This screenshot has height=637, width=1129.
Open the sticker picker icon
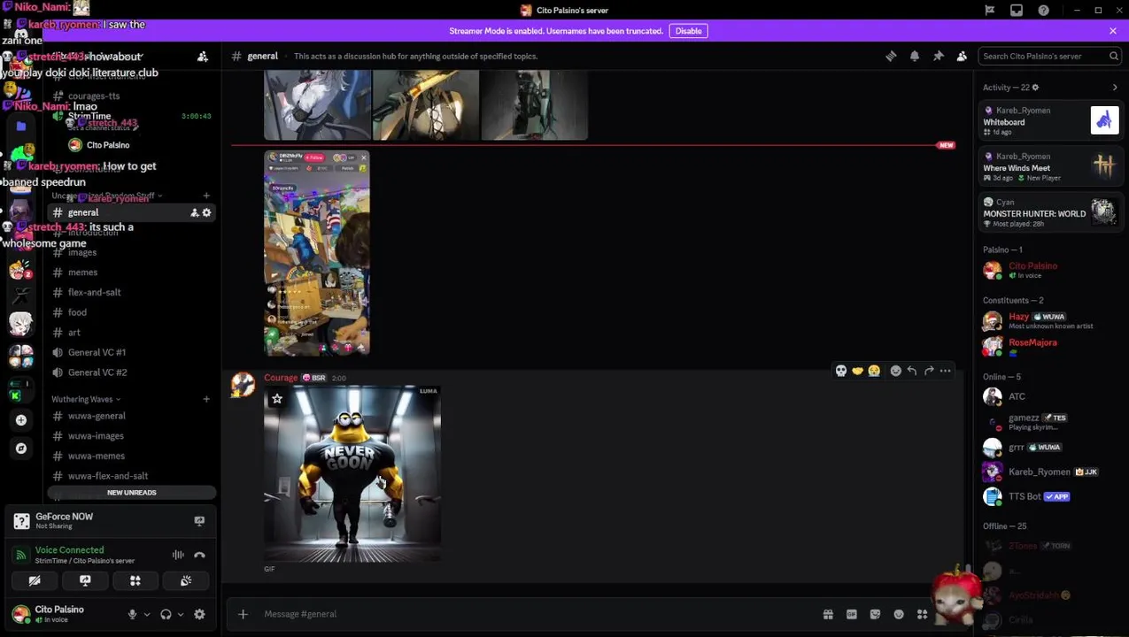point(875,614)
